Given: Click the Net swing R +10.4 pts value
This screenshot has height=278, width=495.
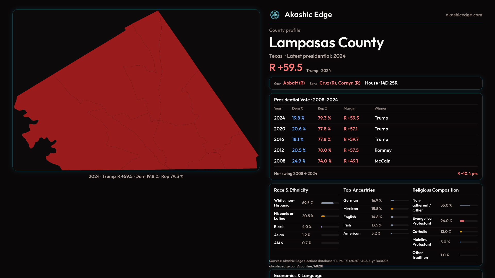Looking at the screenshot, I should 467,174.
